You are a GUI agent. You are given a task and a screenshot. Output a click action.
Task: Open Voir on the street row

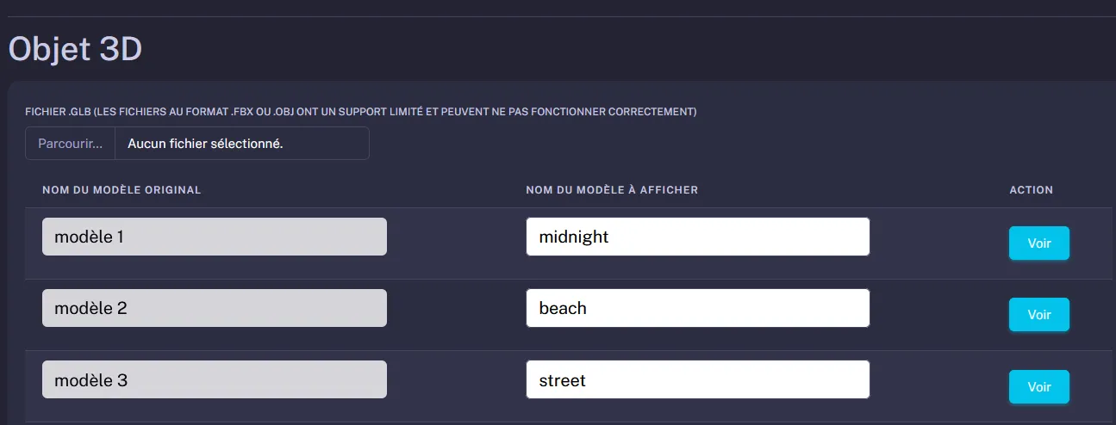click(x=1038, y=387)
